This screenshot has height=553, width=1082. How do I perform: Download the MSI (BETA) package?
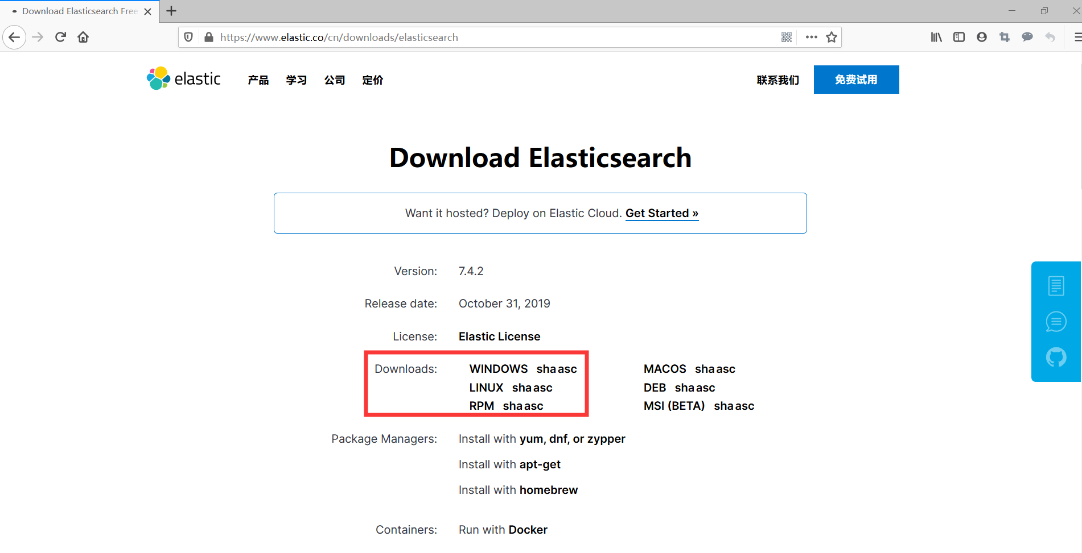[x=674, y=406]
